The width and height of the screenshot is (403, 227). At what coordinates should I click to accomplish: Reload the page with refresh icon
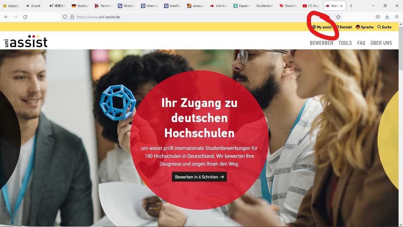coord(25,17)
